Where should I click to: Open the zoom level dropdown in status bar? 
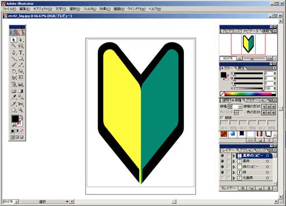click(17, 202)
